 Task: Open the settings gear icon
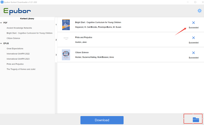point(199,11)
